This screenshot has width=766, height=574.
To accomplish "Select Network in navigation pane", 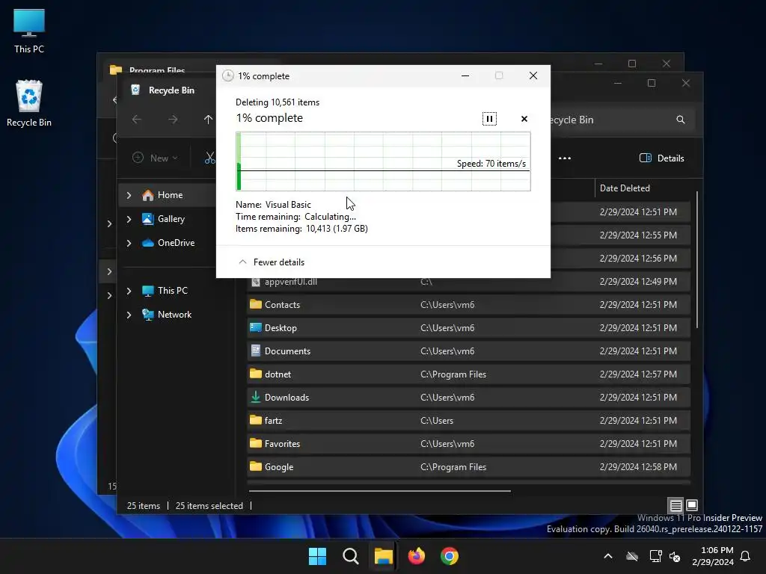I will [x=174, y=315].
